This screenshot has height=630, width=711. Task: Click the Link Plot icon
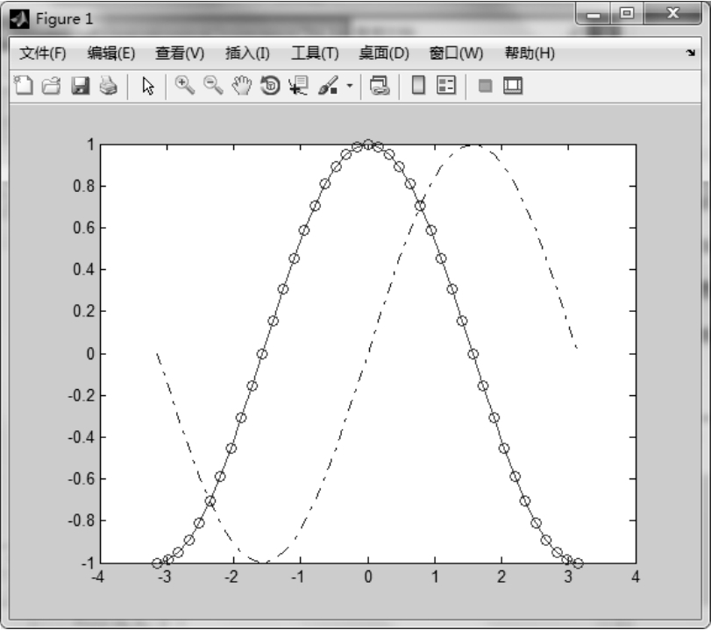[379, 85]
